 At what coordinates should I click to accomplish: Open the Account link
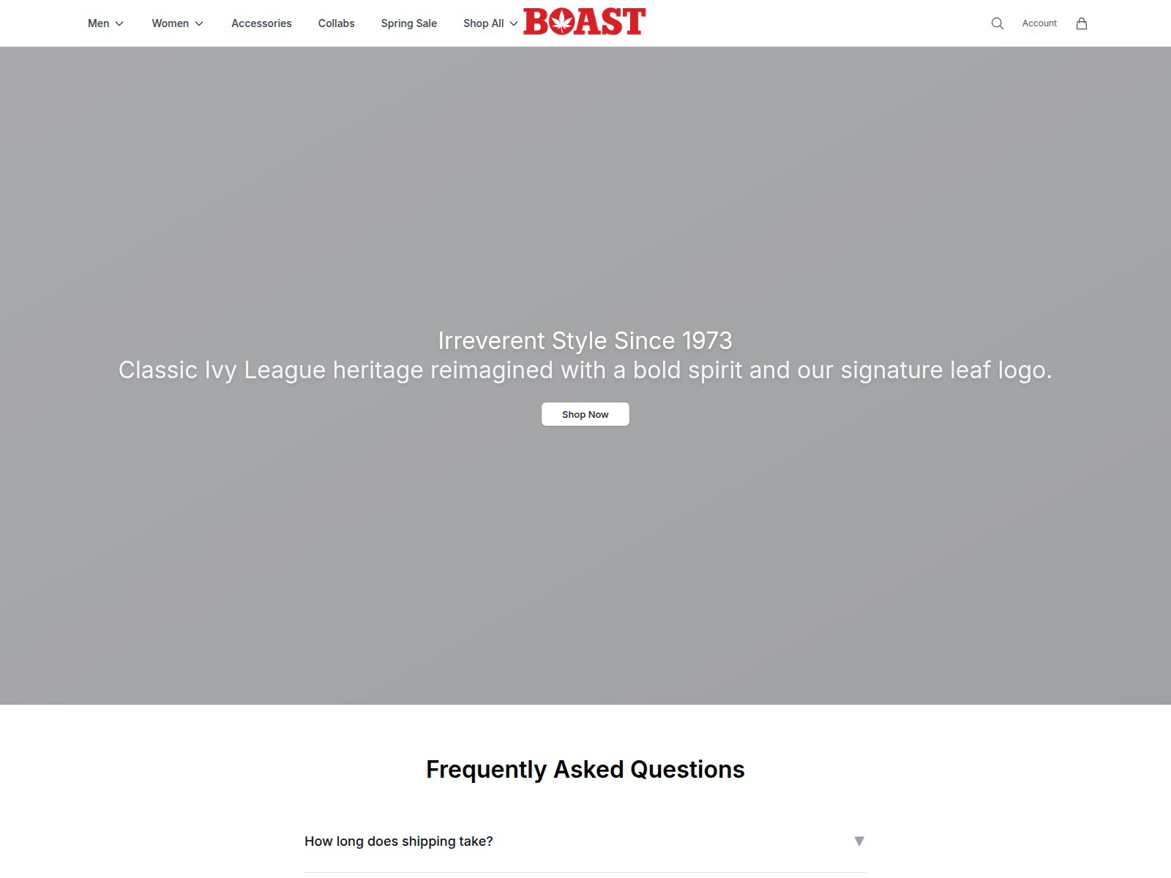pos(1039,23)
